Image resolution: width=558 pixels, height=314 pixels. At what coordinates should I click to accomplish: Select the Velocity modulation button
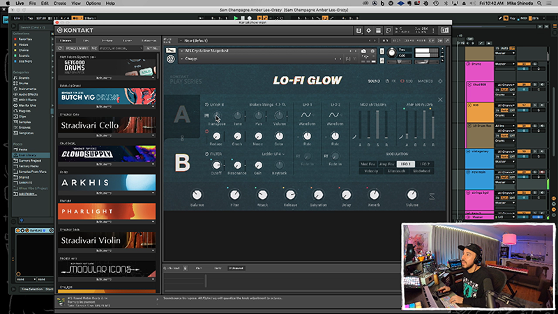point(370,171)
